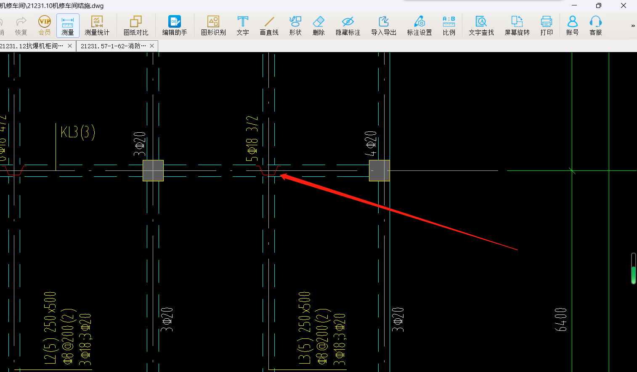This screenshot has width=637, height=372.
Task: Click the 打印 print icon
Action: click(x=547, y=26)
